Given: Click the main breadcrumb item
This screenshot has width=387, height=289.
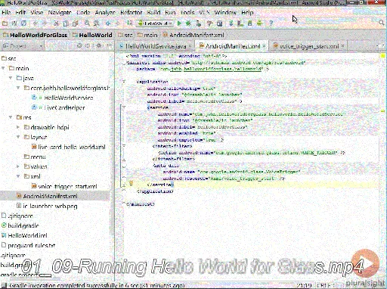Looking at the screenshot, I should (x=147, y=35).
